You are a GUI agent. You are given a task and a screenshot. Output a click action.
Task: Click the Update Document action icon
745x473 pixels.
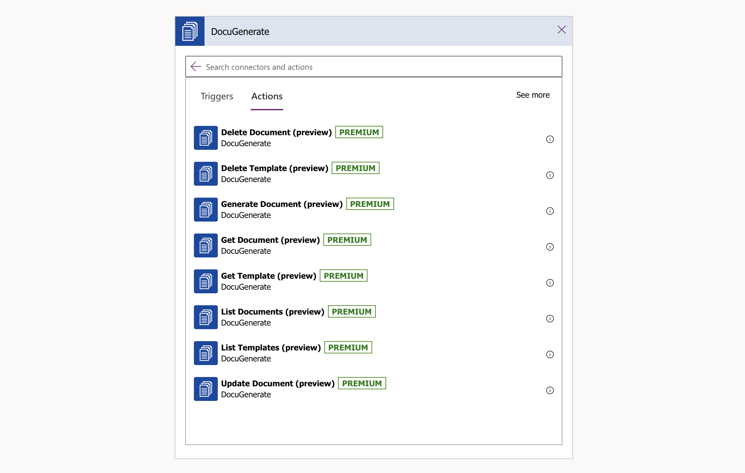pos(206,389)
